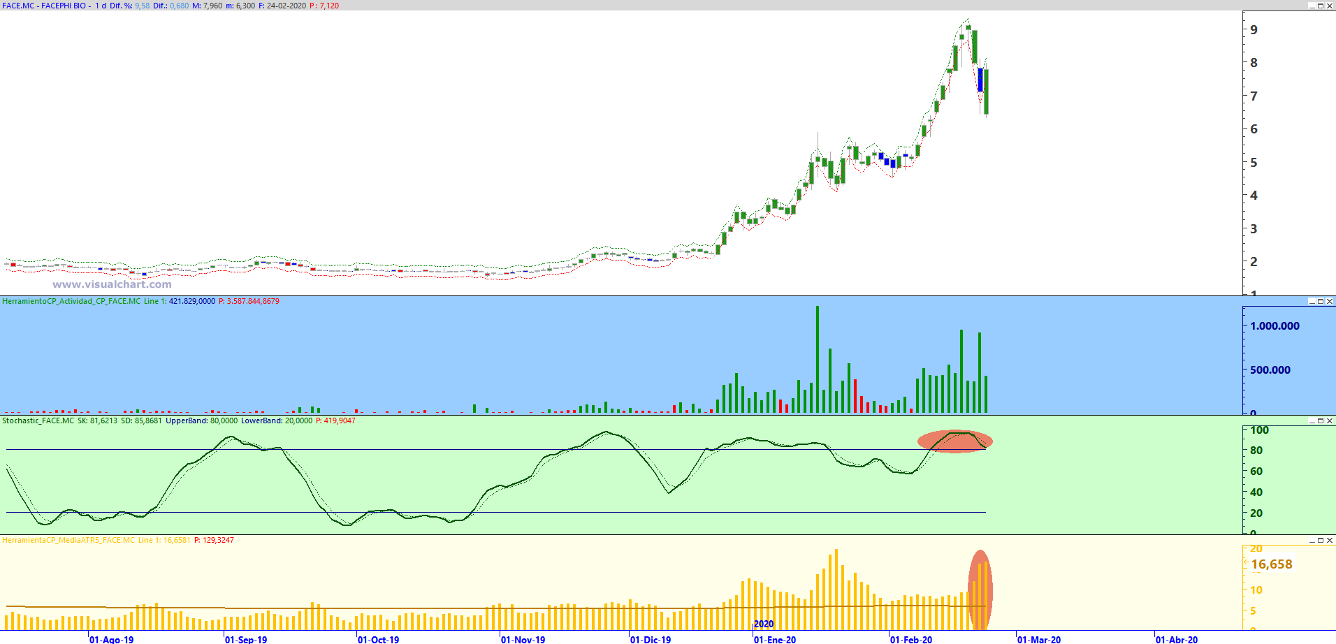Select the HerramientaCP_MediaATR5_FACE.MC label
This screenshot has width=1336, height=644.
(68, 541)
